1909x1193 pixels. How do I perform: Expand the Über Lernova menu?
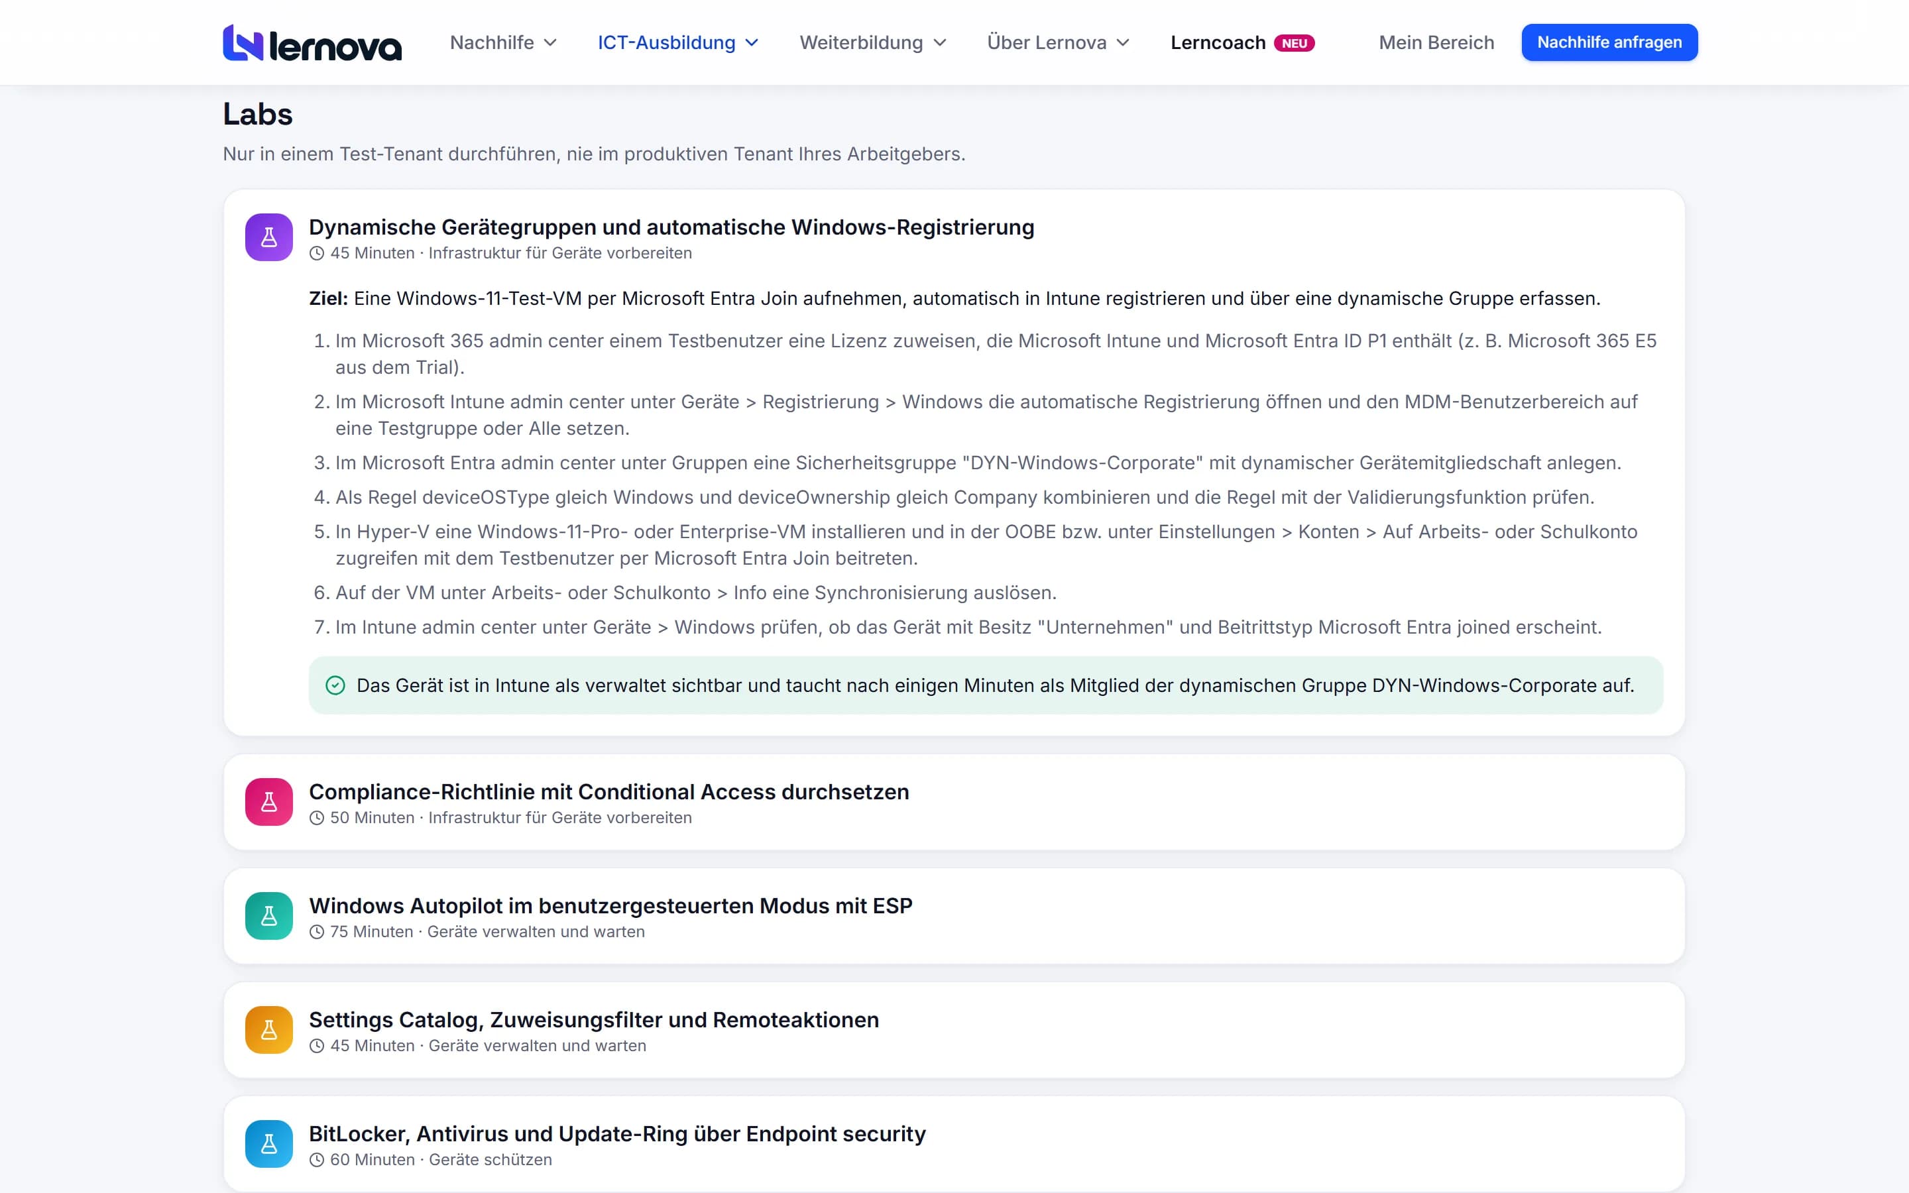point(1058,42)
